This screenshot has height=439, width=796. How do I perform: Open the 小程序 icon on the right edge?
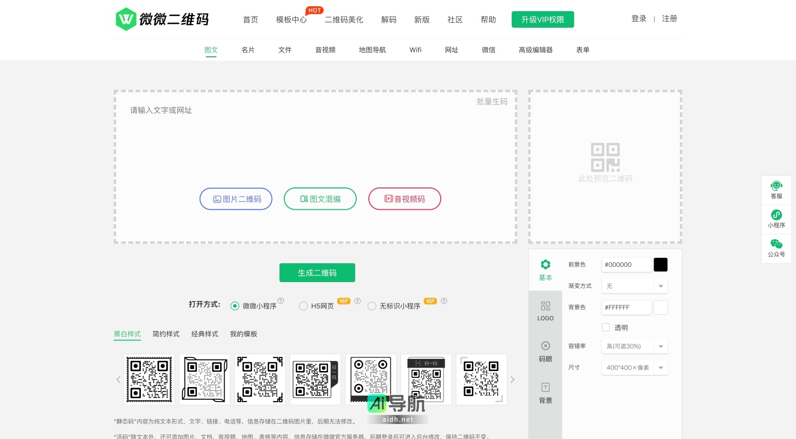tap(776, 219)
